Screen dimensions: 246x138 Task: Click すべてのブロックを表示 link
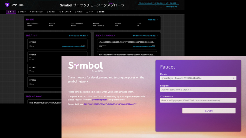77,36
